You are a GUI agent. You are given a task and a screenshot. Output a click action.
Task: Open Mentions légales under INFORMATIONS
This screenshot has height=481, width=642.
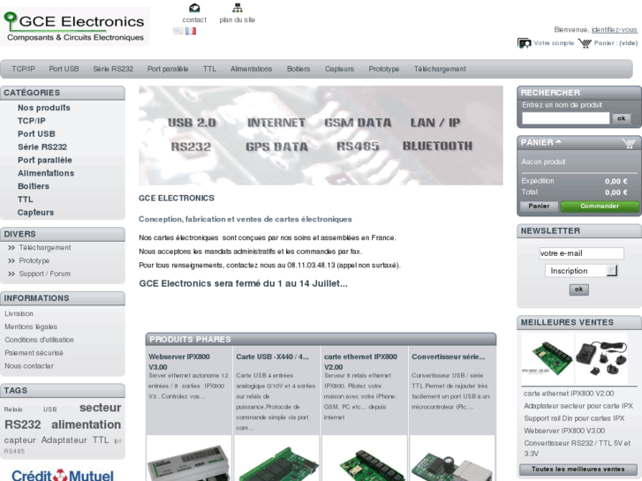[x=31, y=327]
